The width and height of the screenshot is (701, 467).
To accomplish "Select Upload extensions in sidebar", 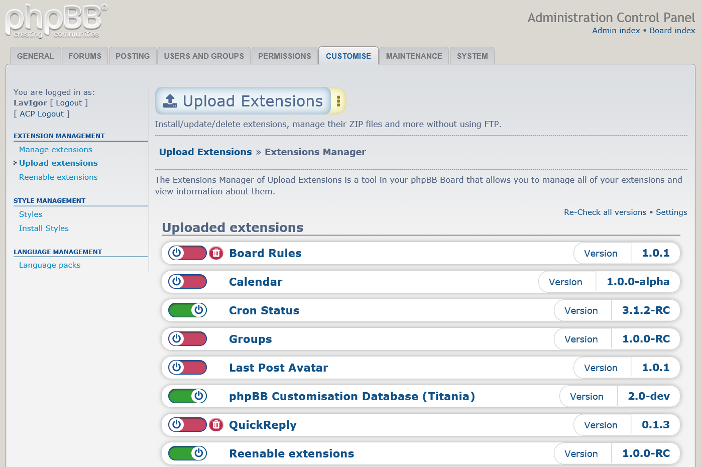I will pyautogui.click(x=58, y=163).
